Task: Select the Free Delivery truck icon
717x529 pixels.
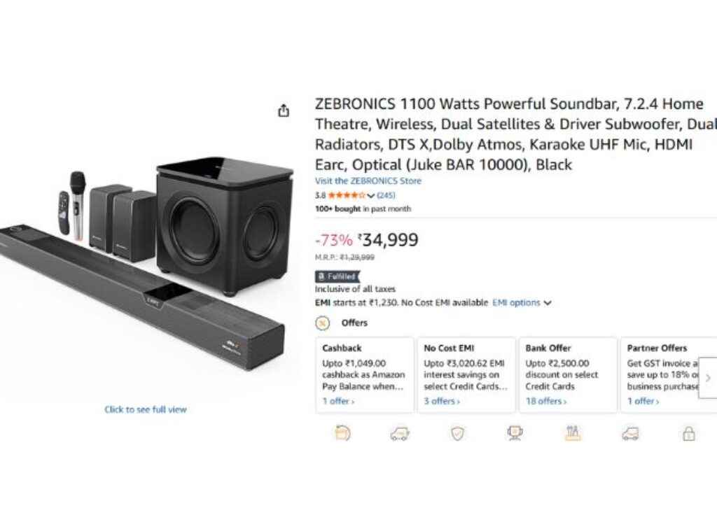Action: click(x=400, y=434)
